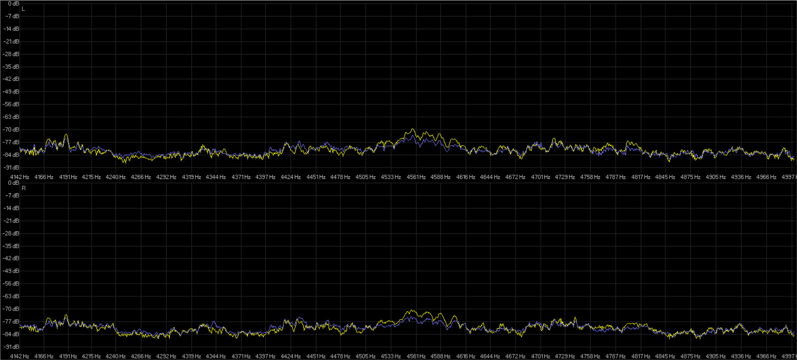This screenshot has width=797, height=360.
Task: Click the R channel label in bottom graph
Action: tap(24, 188)
